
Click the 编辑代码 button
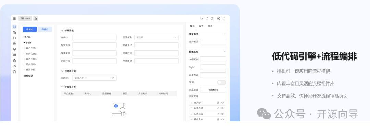(213, 90)
